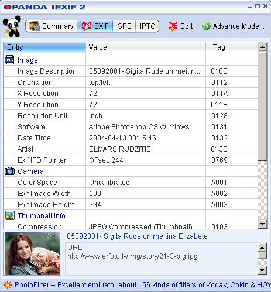
Task: Click the woman and child thumbnail photo
Action: tap(33, 253)
